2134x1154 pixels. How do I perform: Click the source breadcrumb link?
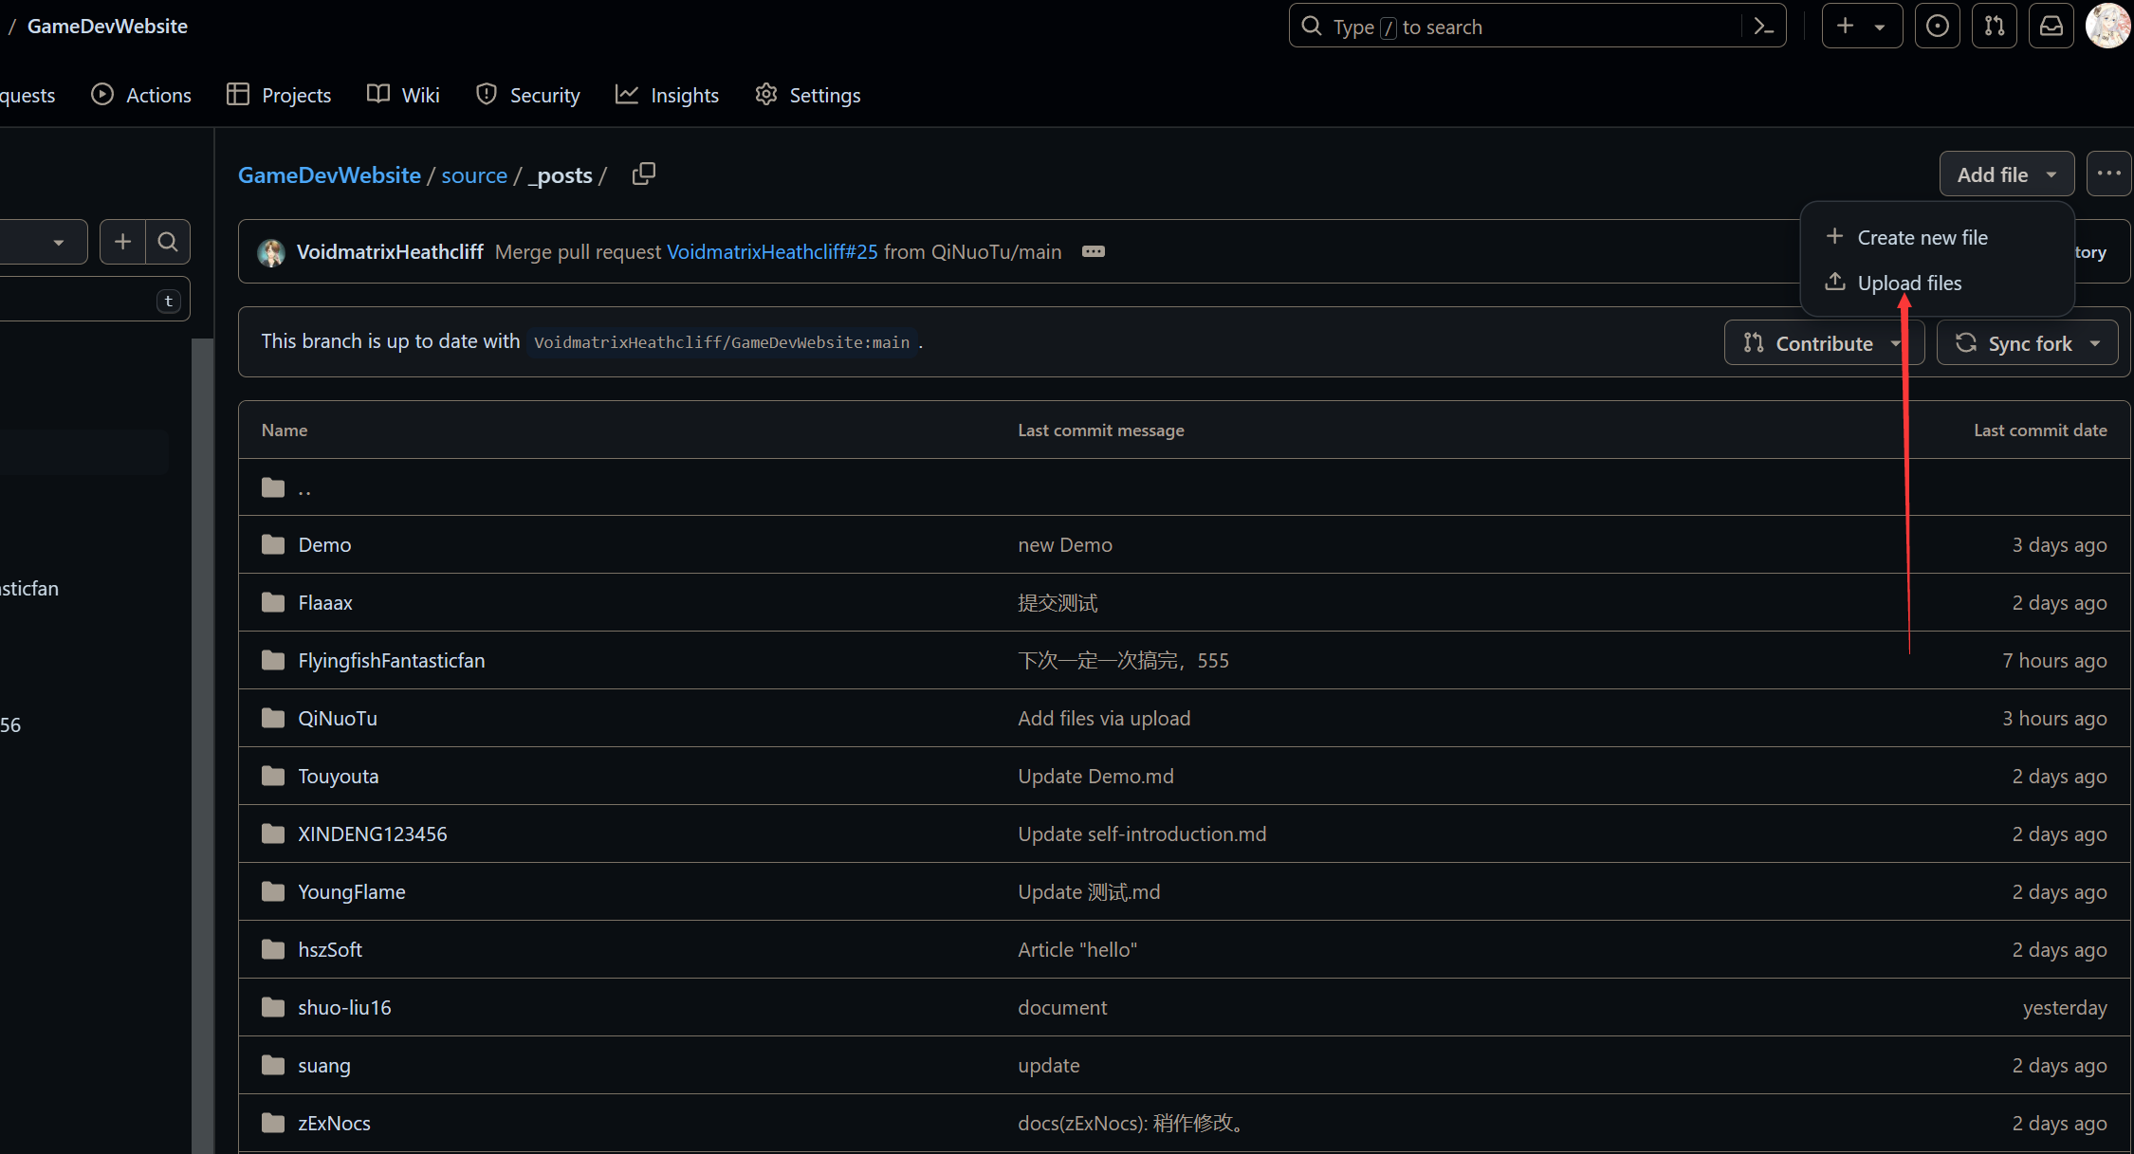474,175
